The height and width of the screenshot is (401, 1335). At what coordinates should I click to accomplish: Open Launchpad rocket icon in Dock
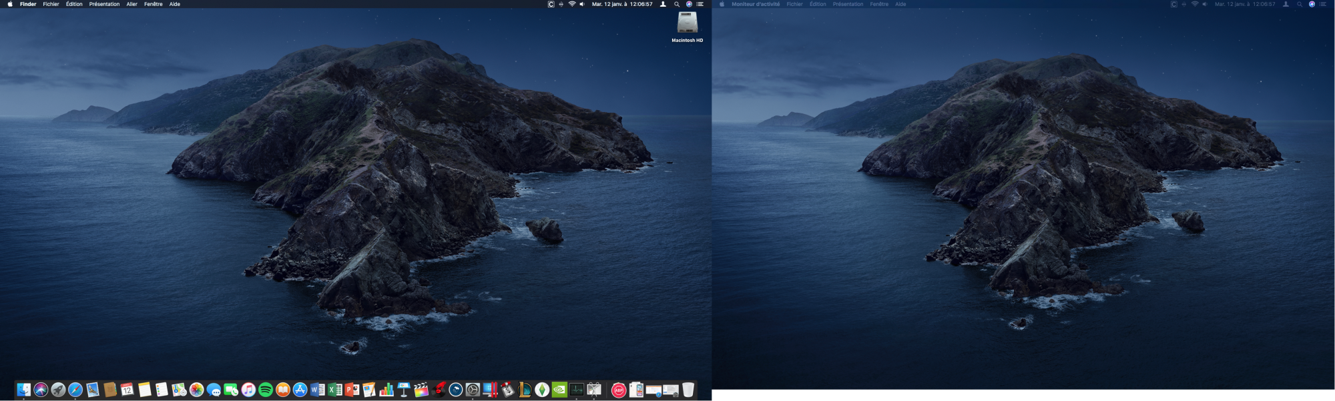58,390
